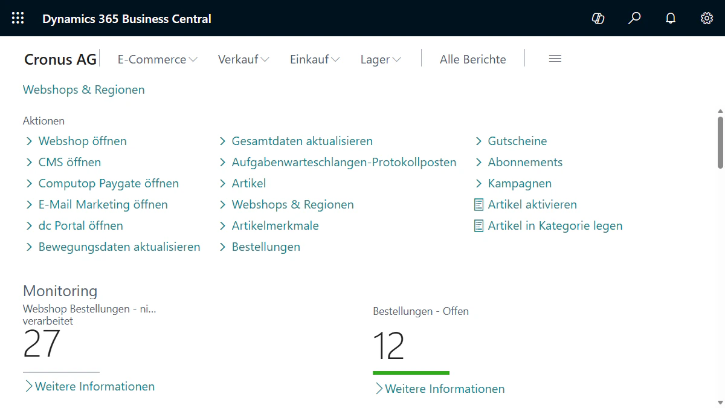The image size is (725, 408).
Task: Open the Artikel action
Action: [x=249, y=184]
